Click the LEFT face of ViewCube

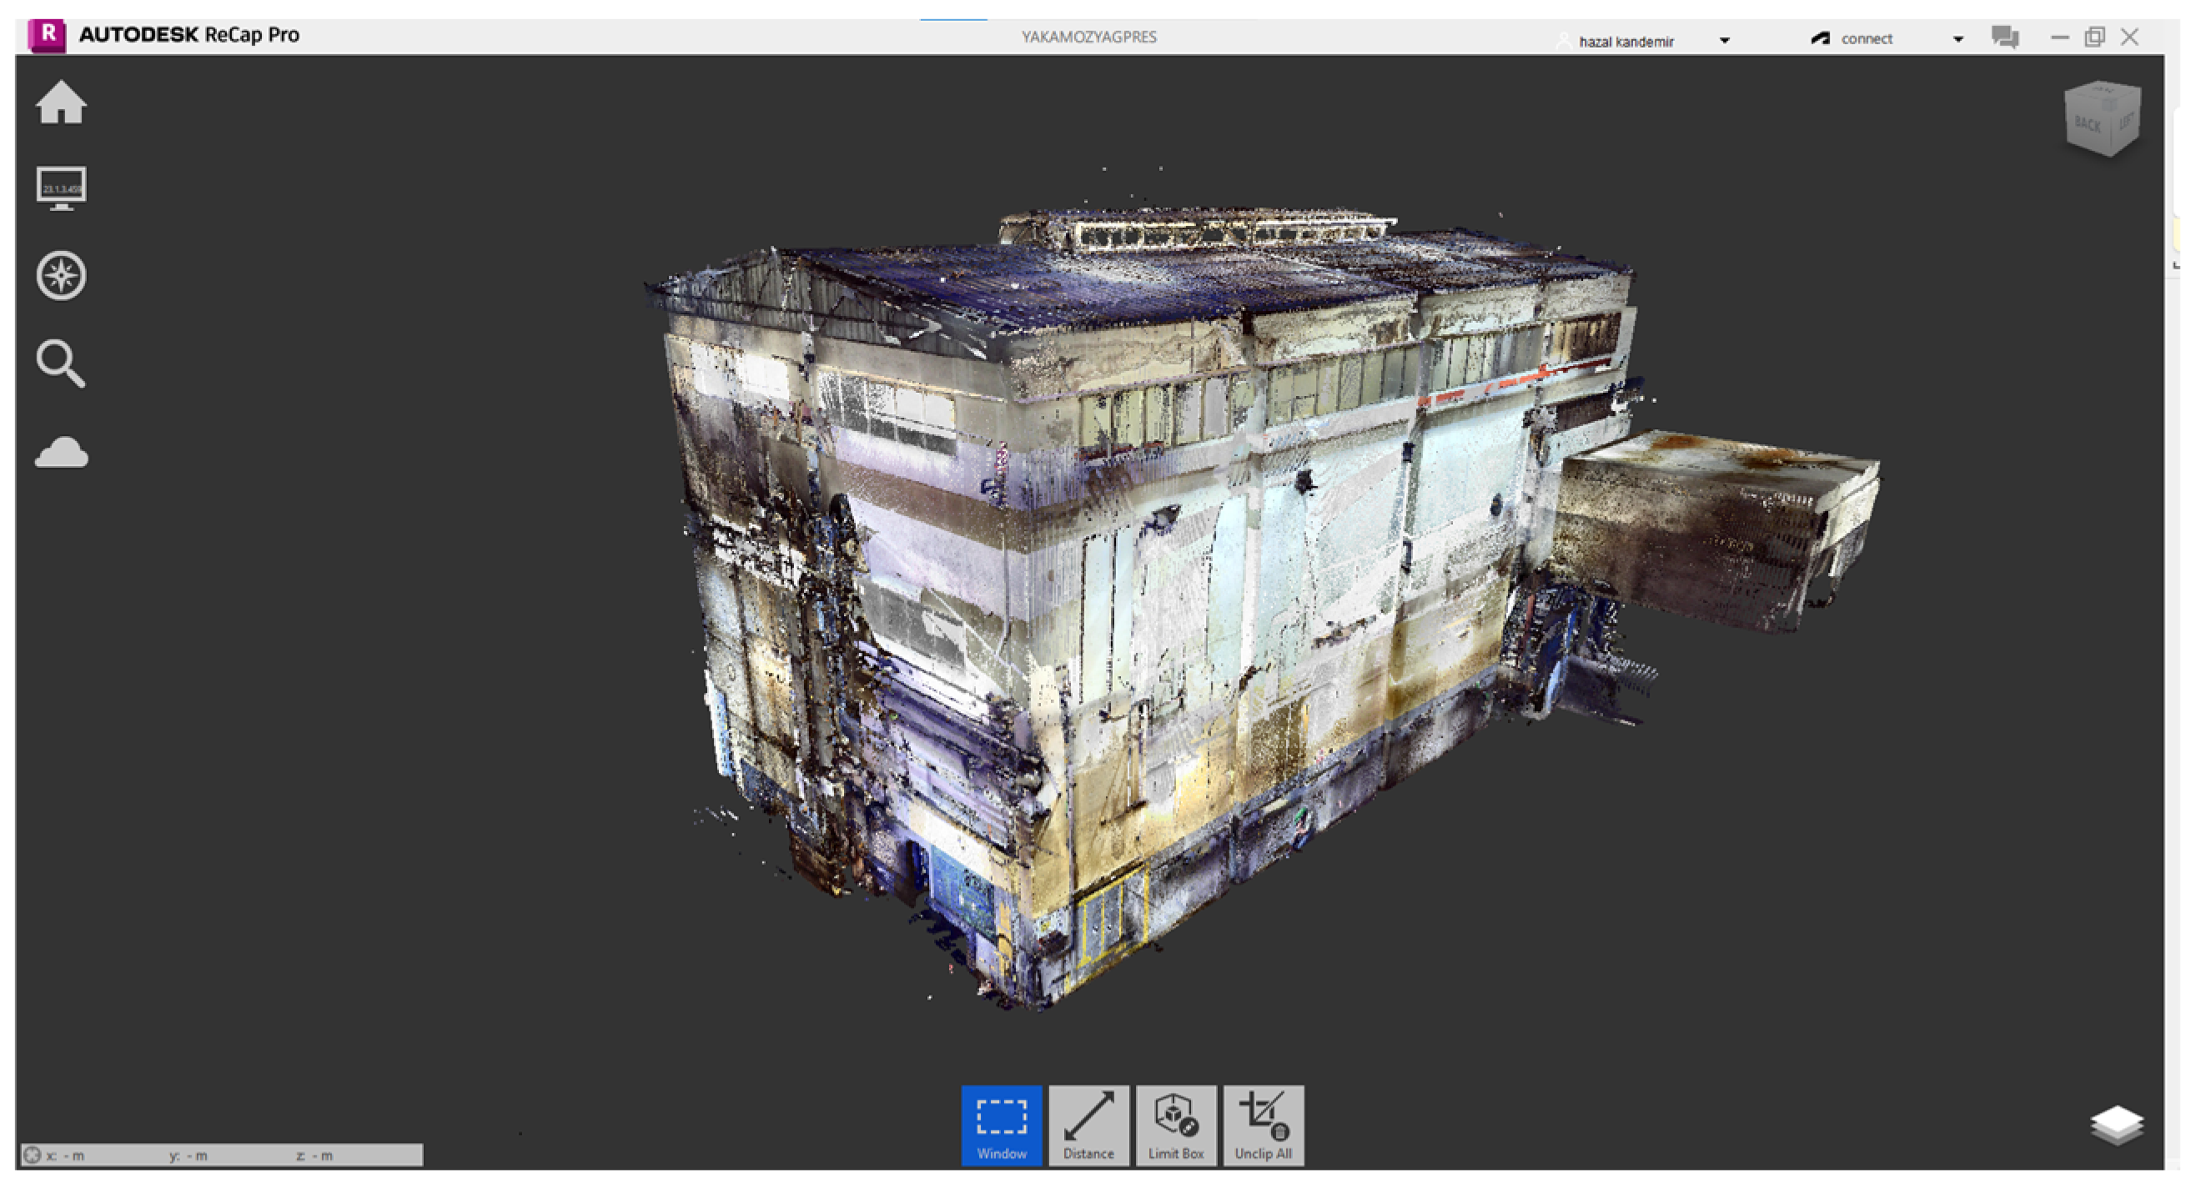(x=2126, y=122)
